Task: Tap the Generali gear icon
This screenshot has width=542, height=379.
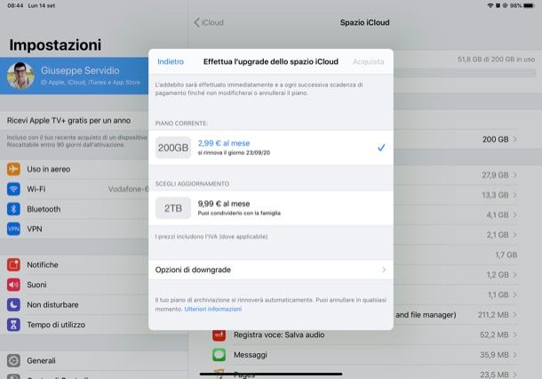Action: pyautogui.click(x=13, y=360)
